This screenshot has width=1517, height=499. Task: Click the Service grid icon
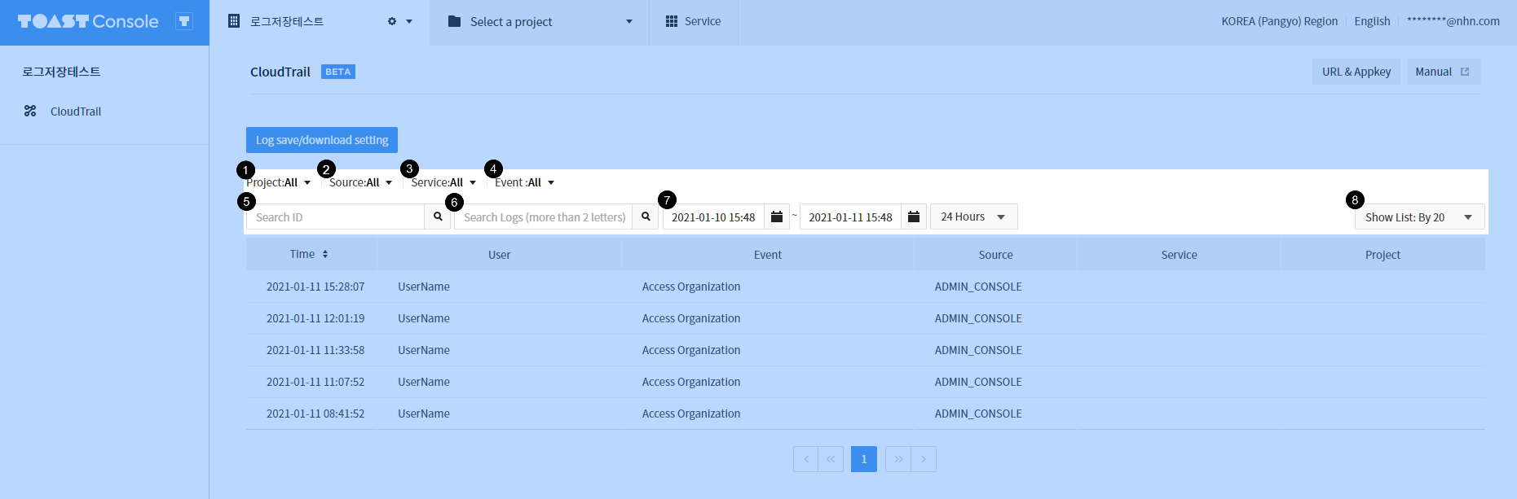click(x=672, y=21)
